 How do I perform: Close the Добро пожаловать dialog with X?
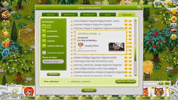(139, 8)
